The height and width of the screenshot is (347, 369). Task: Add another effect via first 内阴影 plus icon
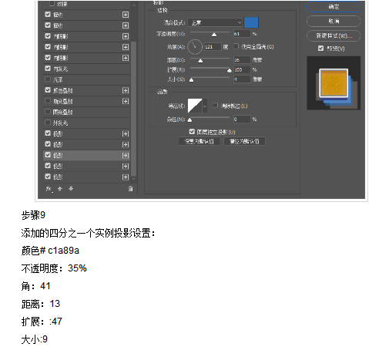(126, 36)
